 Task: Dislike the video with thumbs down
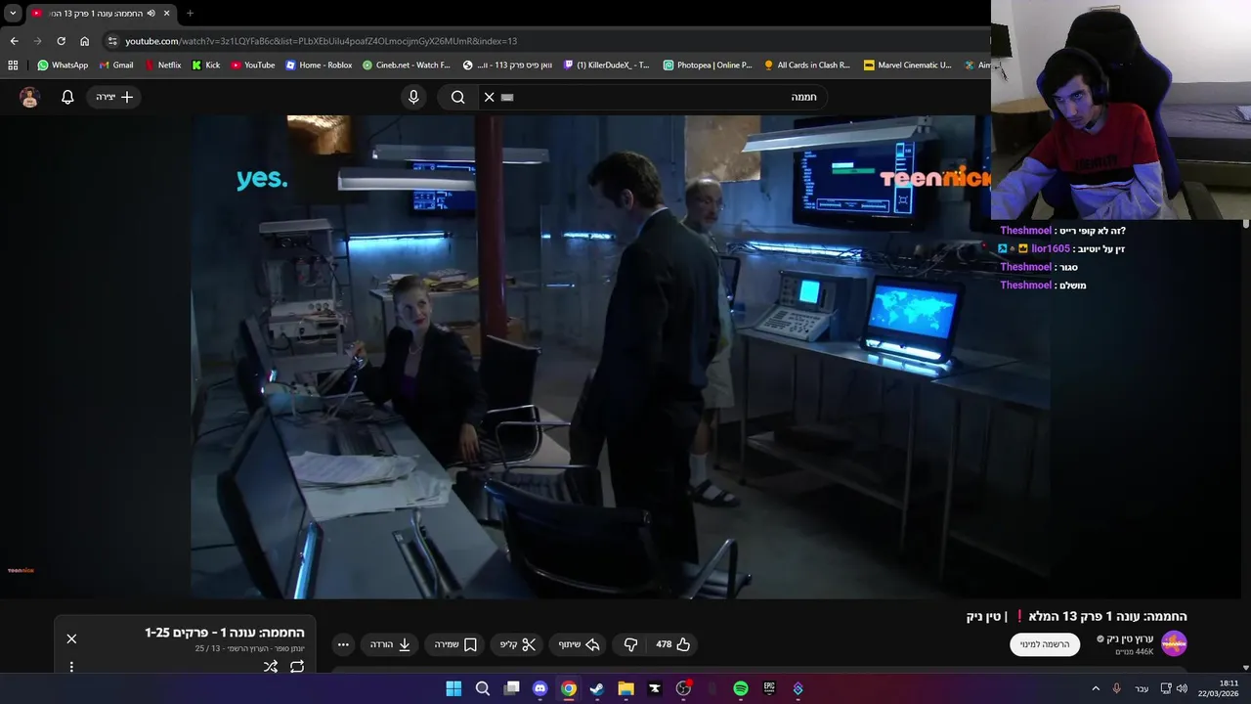630,644
